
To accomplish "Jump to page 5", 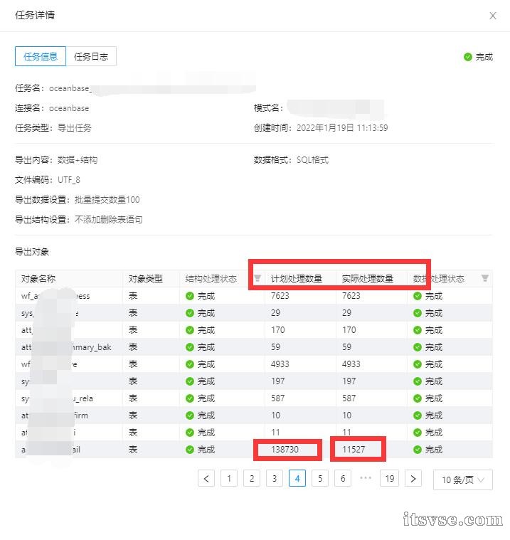I will [320, 478].
